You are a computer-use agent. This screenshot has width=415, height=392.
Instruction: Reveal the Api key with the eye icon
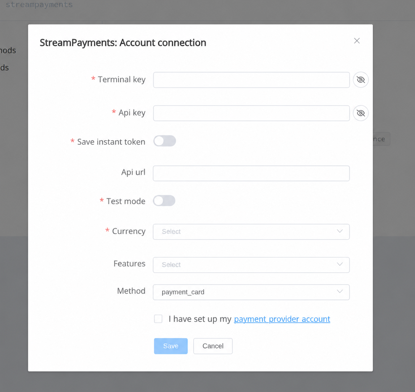click(361, 113)
